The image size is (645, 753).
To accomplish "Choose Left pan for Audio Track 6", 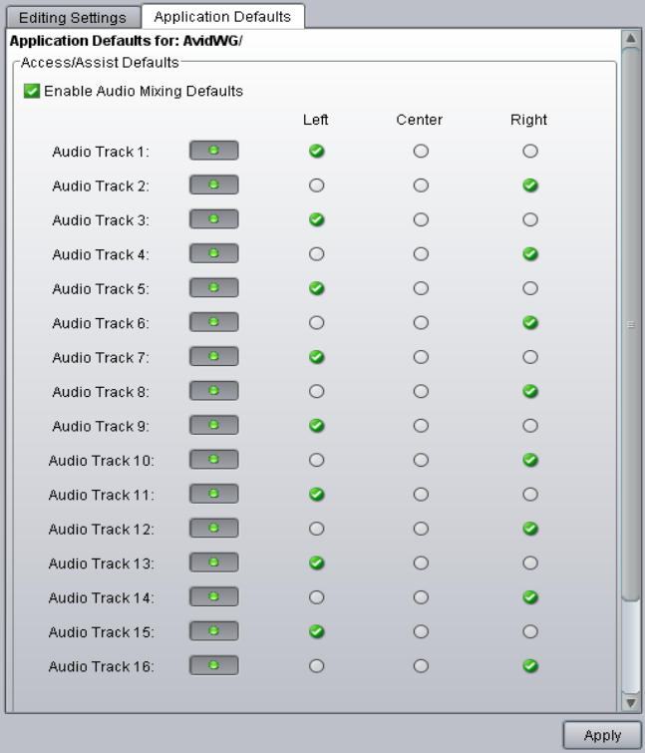I will click(x=316, y=323).
